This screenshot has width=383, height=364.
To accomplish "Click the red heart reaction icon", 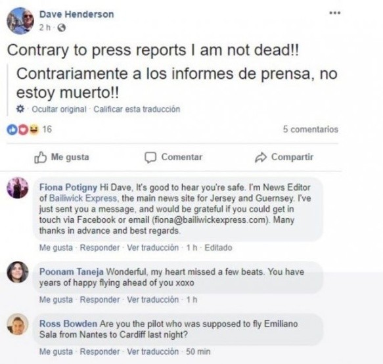I will (23, 129).
